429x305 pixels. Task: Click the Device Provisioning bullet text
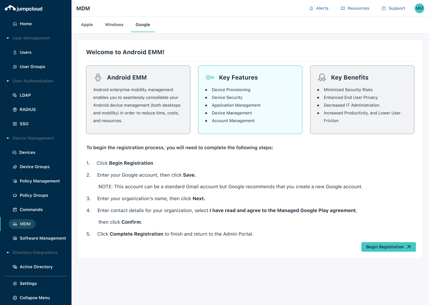tap(231, 90)
